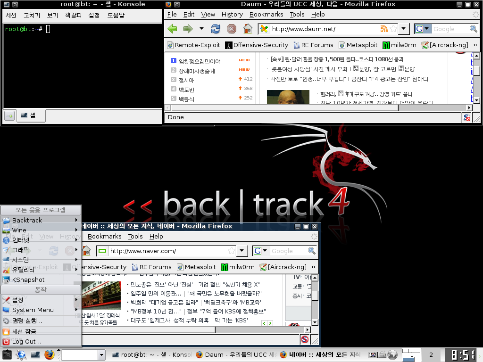
Task: Click Naver address bar URL field
Action: pyautogui.click(x=168, y=251)
